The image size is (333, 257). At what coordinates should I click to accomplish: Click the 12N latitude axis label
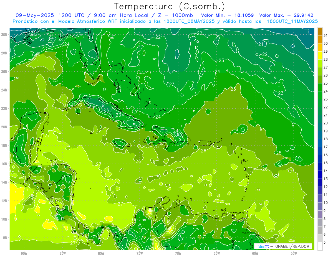(x=4, y=201)
